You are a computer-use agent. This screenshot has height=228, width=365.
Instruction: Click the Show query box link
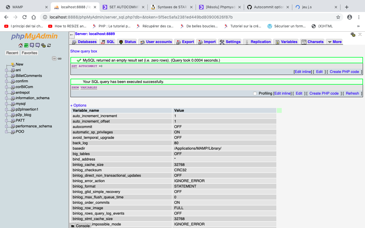pyautogui.click(x=84, y=51)
